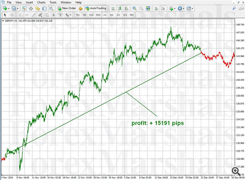Expand the Profiles dropdown arrow
This screenshot has height=180, width=245.
click(18, 8)
